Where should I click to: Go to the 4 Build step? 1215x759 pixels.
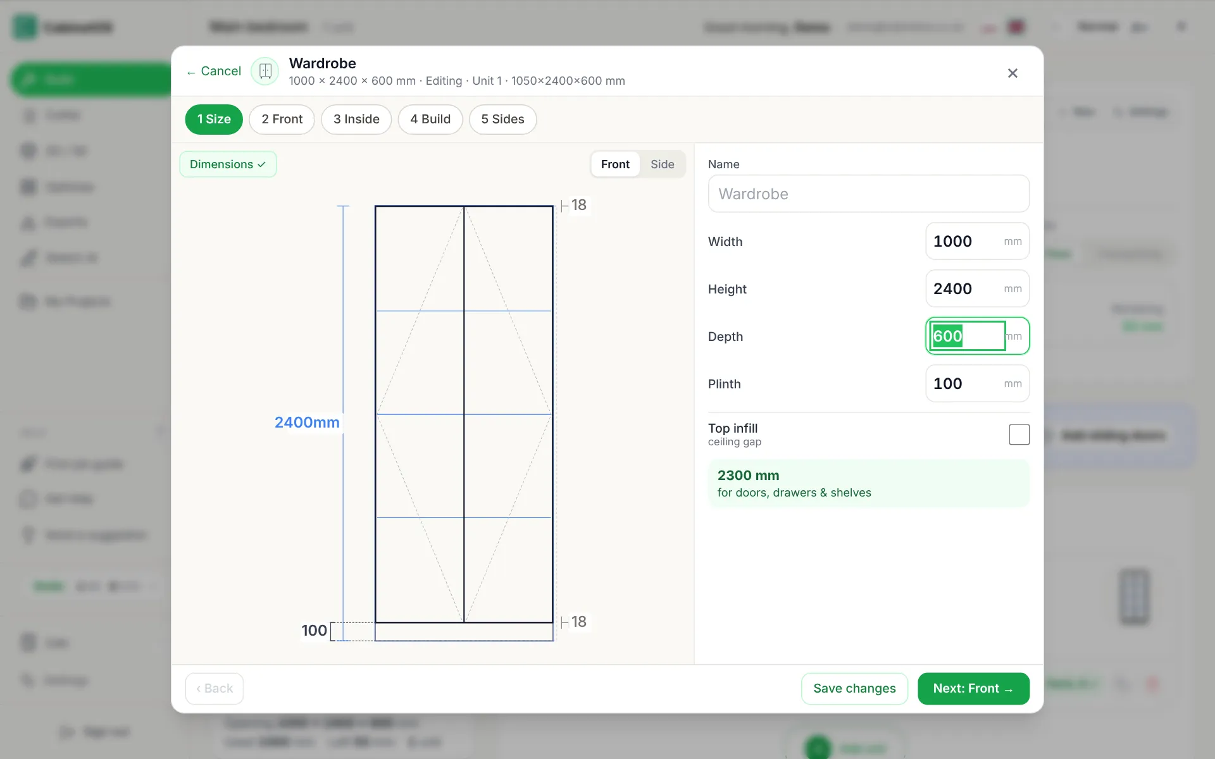(430, 120)
